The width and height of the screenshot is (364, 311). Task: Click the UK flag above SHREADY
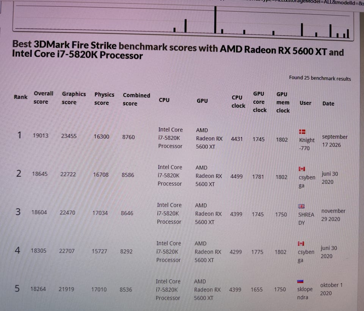[301, 206]
